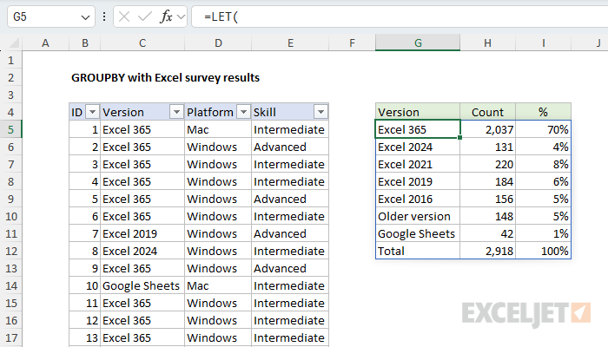Click the title 'GROUPBY with Excel survey results'
The width and height of the screenshot is (608, 347).
tap(166, 78)
